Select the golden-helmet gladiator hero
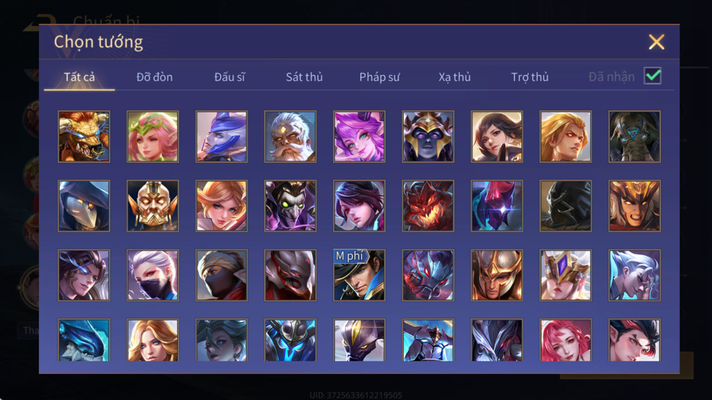 pos(497,275)
